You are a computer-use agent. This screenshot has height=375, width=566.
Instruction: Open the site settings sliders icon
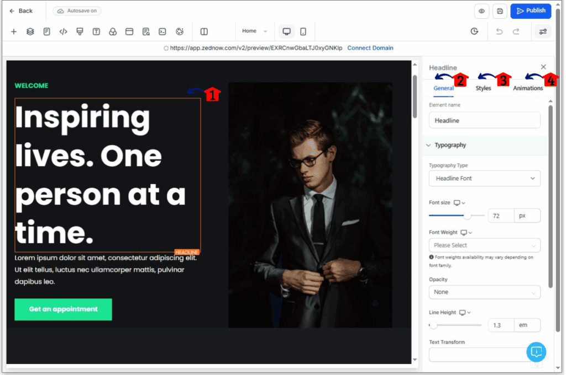[542, 31]
